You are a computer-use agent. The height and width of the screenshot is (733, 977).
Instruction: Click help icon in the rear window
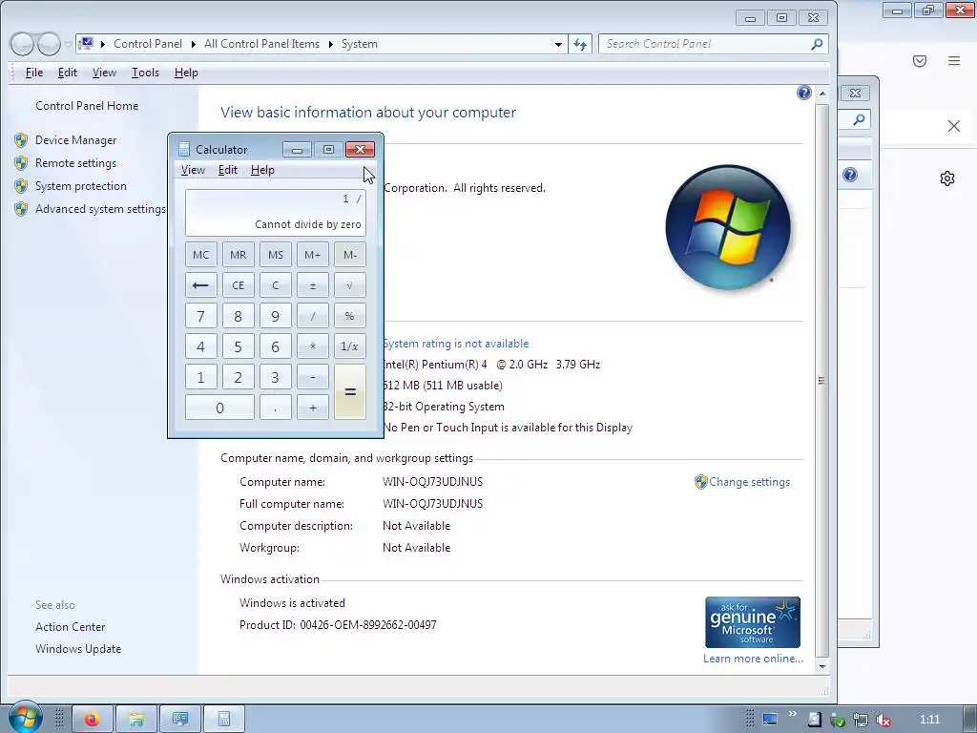pyautogui.click(x=850, y=175)
